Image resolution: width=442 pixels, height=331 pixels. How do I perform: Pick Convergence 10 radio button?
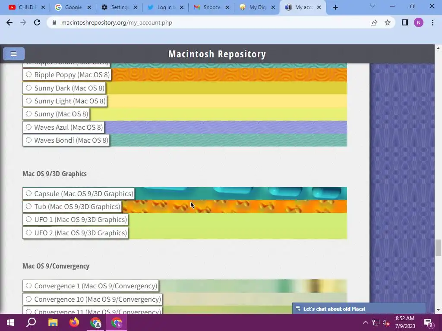click(28, 299)
